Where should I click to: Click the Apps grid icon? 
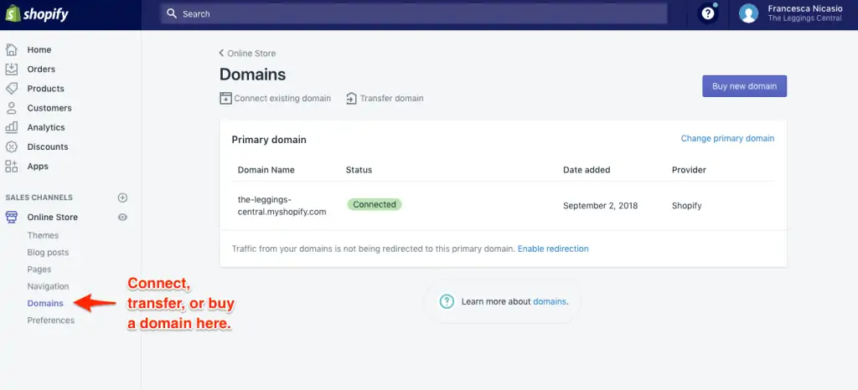[12, 166]
